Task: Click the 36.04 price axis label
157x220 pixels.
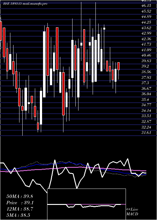Action: point(146,94)
